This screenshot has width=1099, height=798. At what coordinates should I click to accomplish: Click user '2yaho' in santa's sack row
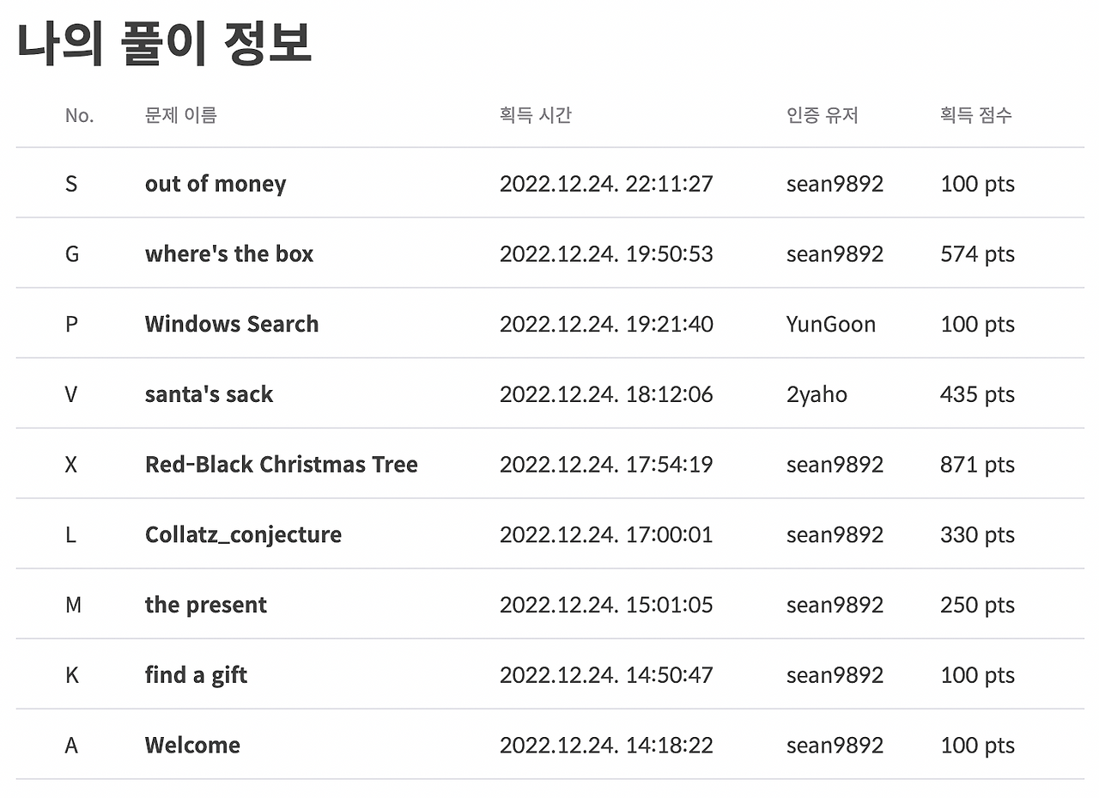coord(817,394)
